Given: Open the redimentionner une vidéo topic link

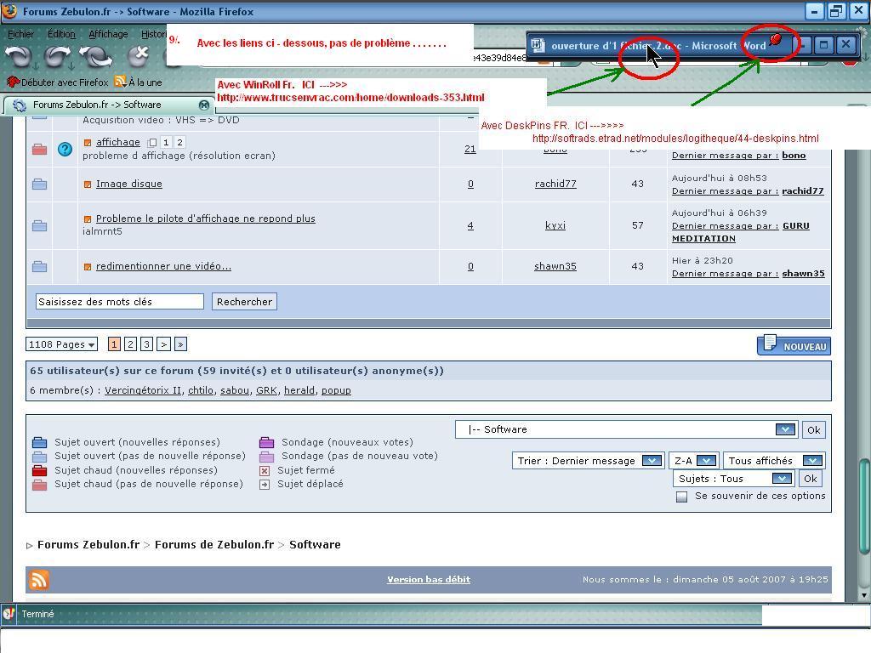Looking at the screenshot, I should click(x=163, y=266).
